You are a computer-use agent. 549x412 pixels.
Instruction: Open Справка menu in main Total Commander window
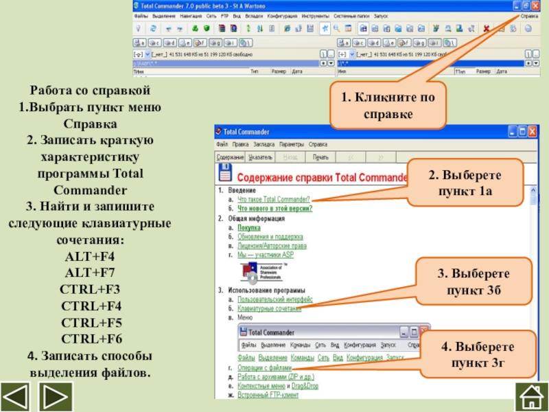[x=529, y=16]
